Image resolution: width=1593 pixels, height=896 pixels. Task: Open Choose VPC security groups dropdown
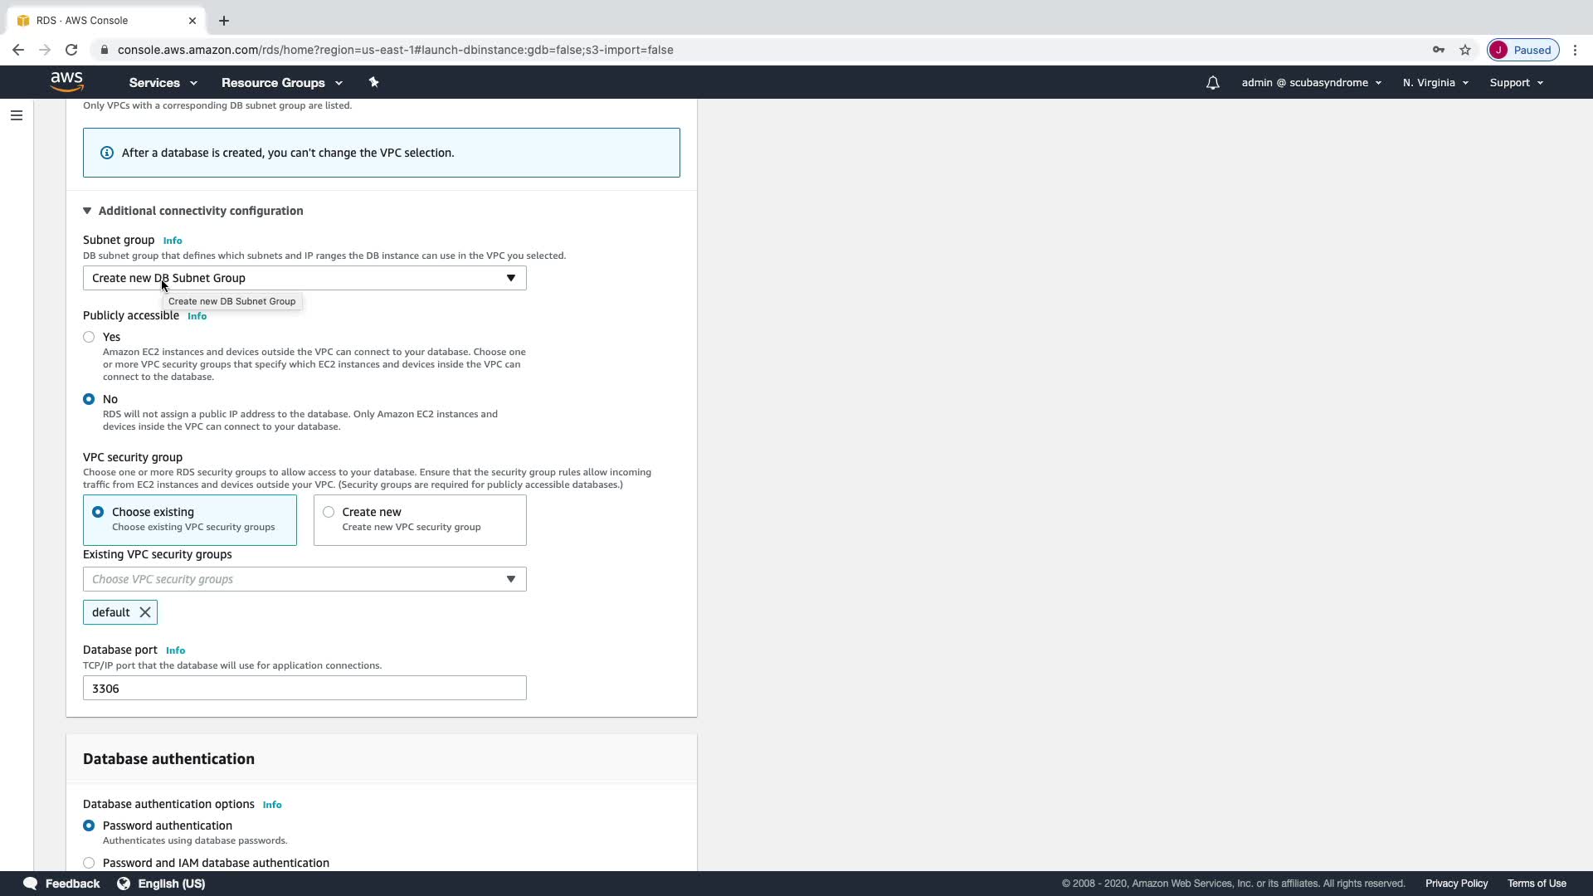tap(304, 579)
